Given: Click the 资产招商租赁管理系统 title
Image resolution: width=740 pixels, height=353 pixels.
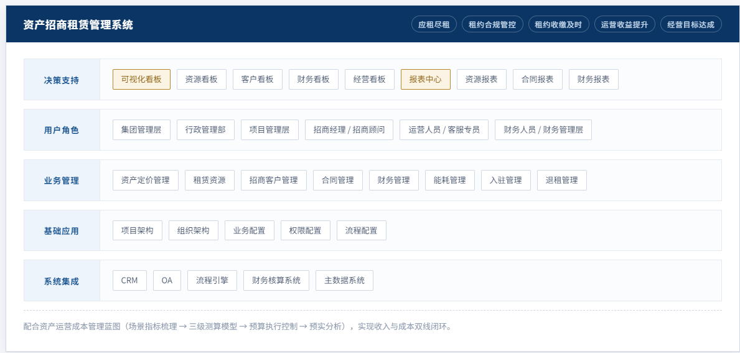Looking at the screenshot, I should [78, 24].
